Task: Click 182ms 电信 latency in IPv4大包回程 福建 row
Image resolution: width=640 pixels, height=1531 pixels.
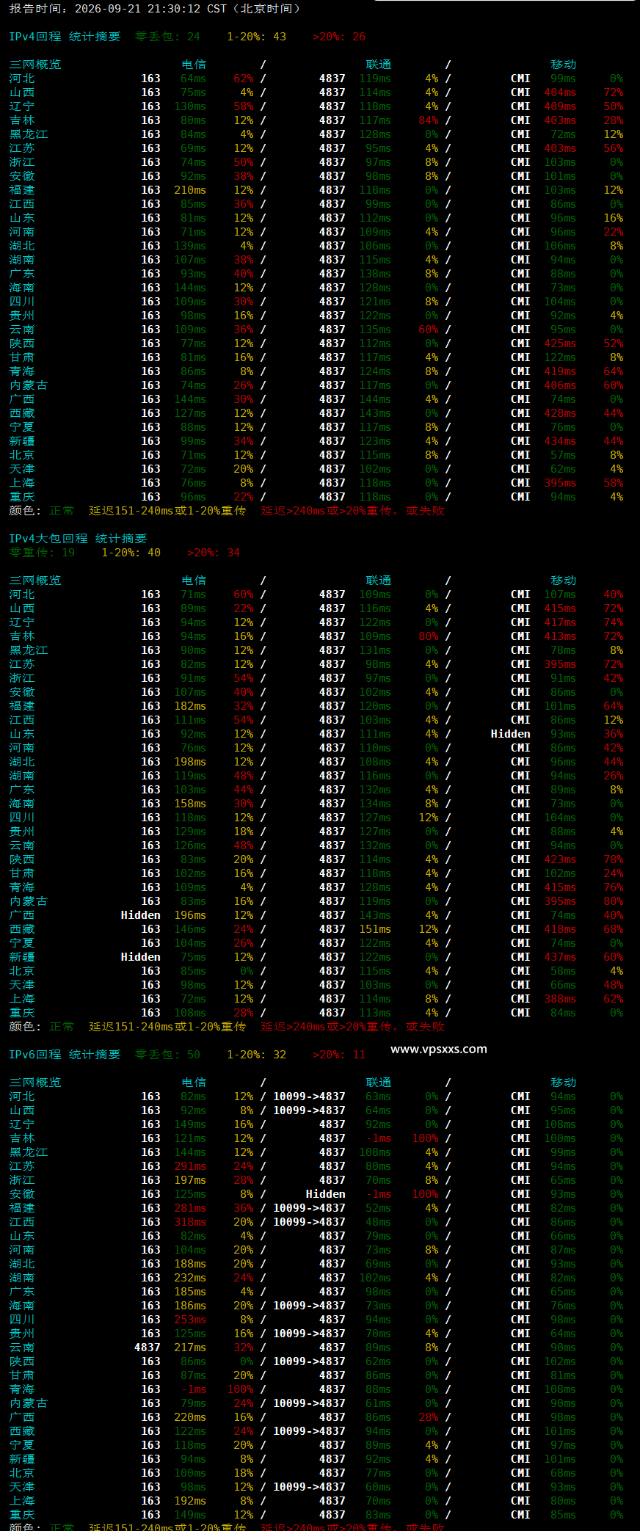Action: pos(190,706)
